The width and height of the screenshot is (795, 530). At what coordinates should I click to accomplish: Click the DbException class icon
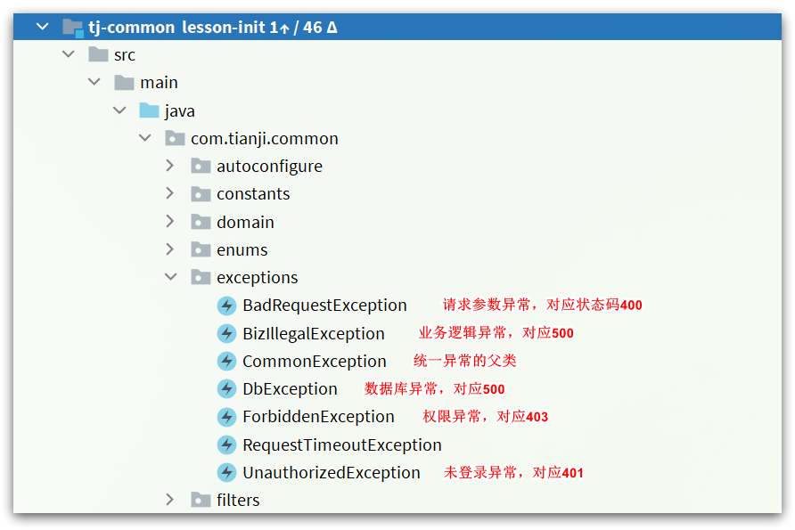coord(226,389)
